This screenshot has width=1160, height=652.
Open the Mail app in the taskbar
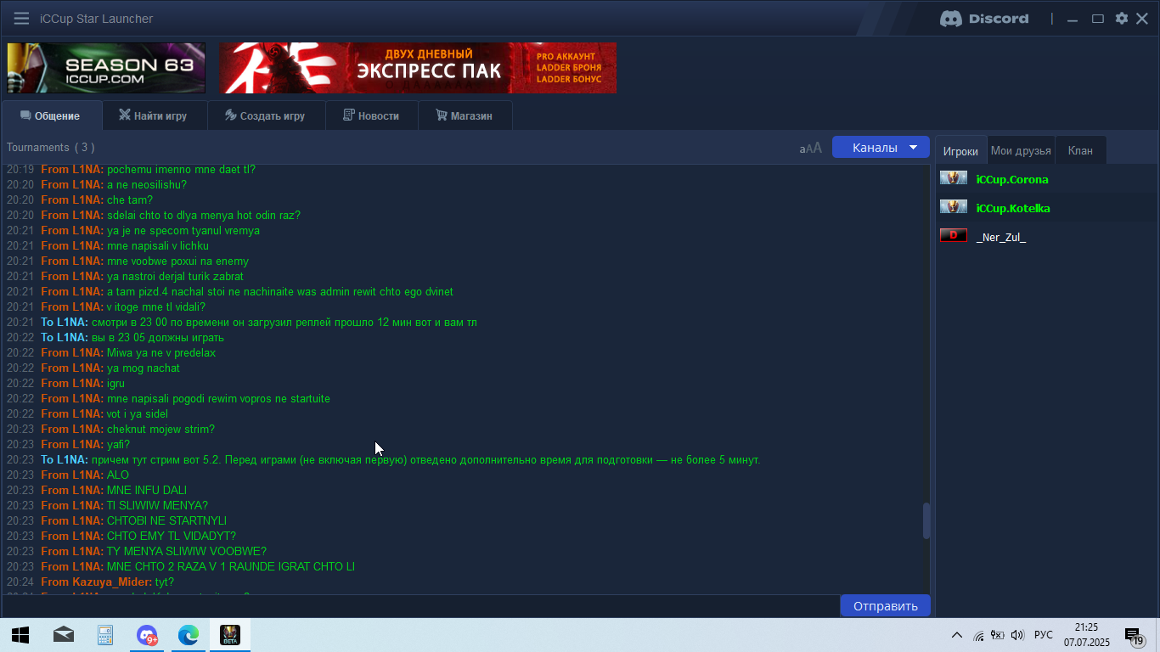63,635
